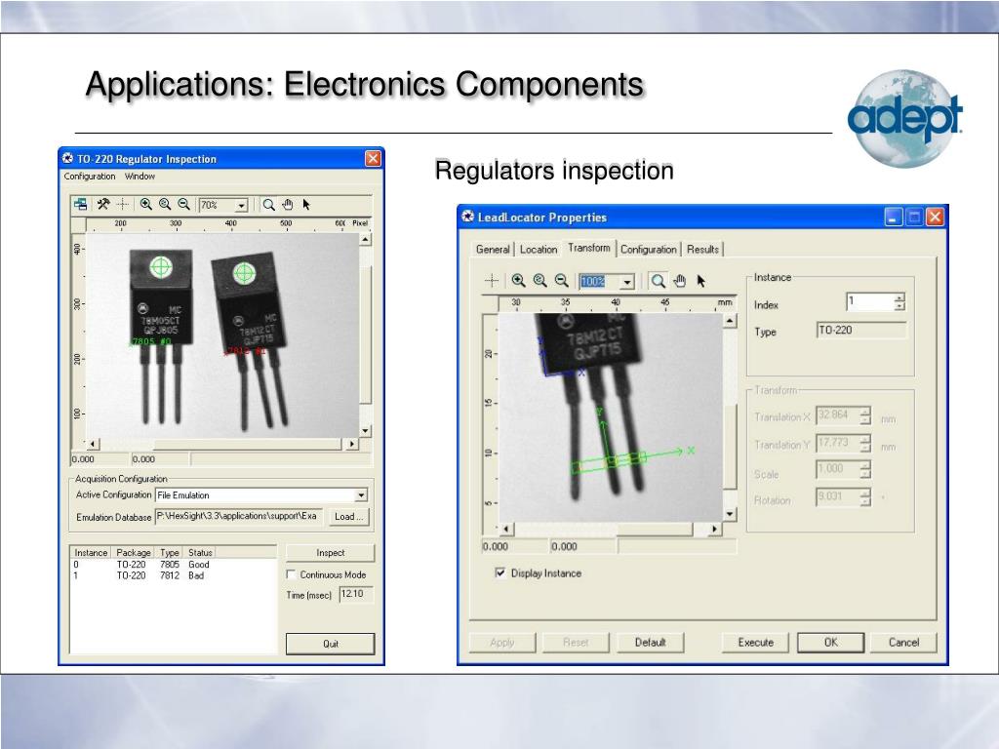The image size is (999, 749).
Task: Open Window menu
Action: pos(140,176)
